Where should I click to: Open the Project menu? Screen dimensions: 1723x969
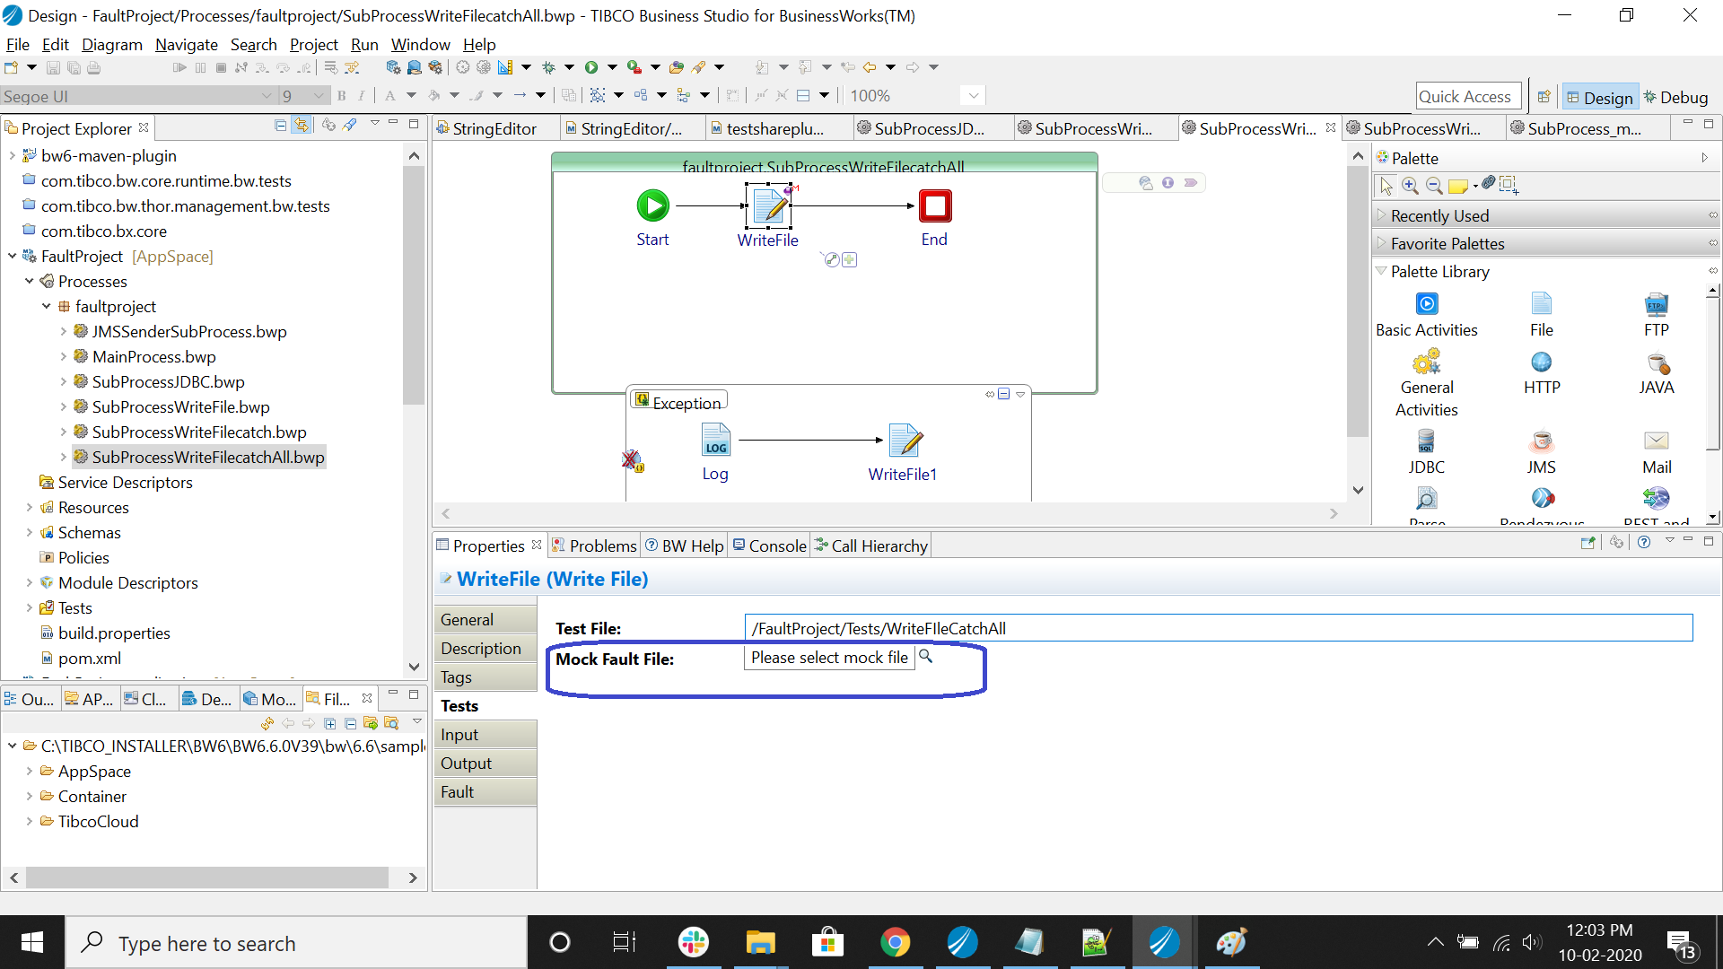pos(314,45)
